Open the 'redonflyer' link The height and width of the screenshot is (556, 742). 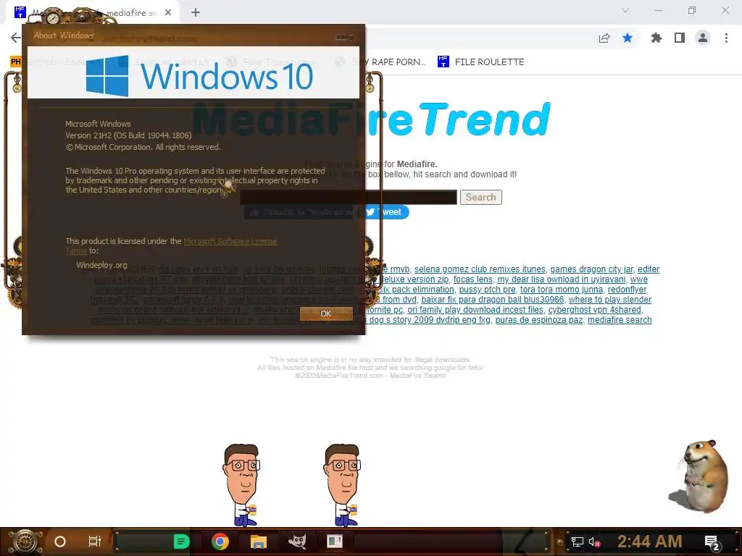[x=627, y=290]
